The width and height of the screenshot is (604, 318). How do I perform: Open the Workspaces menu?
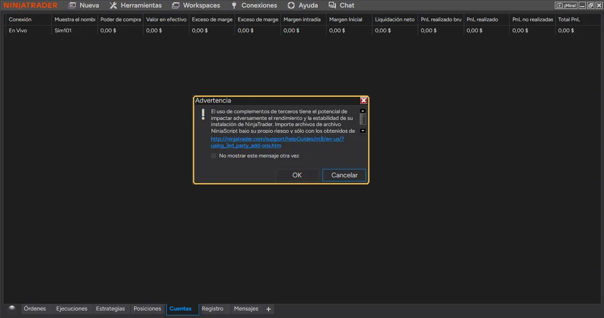point(196,5)
